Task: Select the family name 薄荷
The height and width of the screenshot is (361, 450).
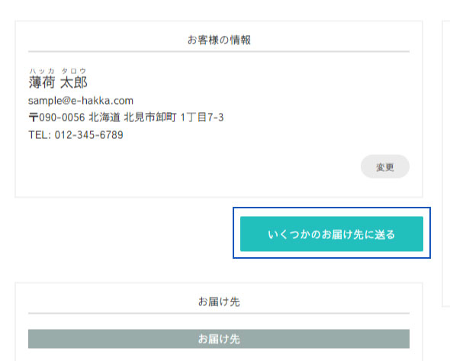Action: click(42, 82)
